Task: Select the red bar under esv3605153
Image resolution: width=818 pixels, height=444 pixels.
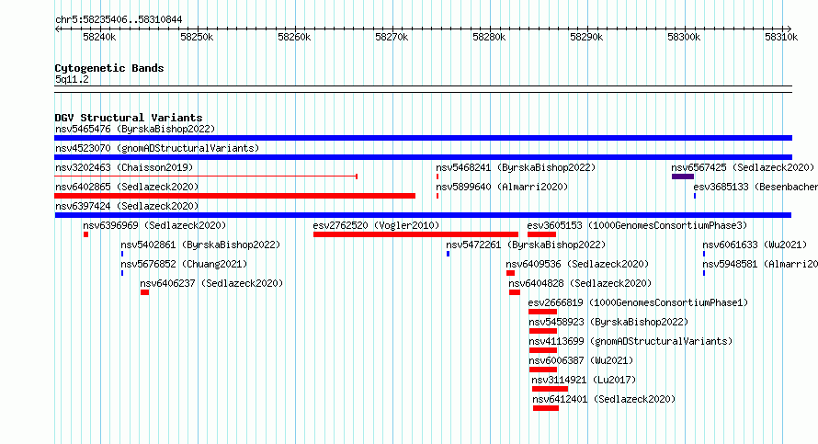Action: 541,234
